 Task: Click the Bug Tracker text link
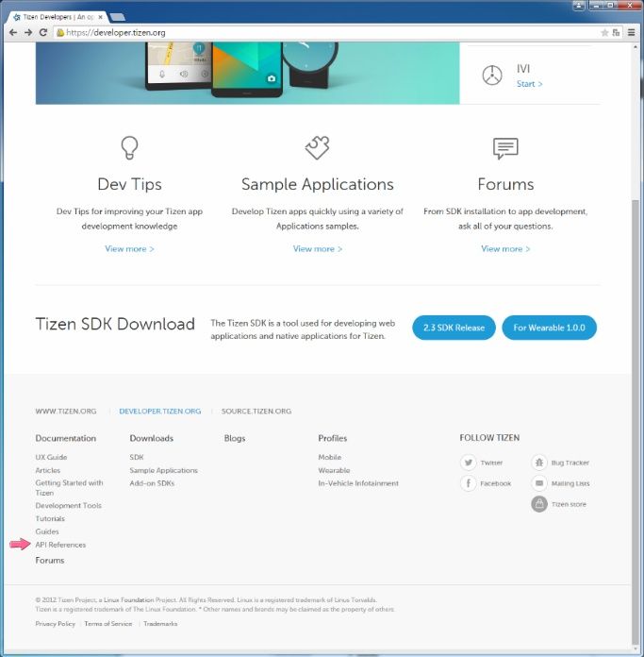click(570, 463)
